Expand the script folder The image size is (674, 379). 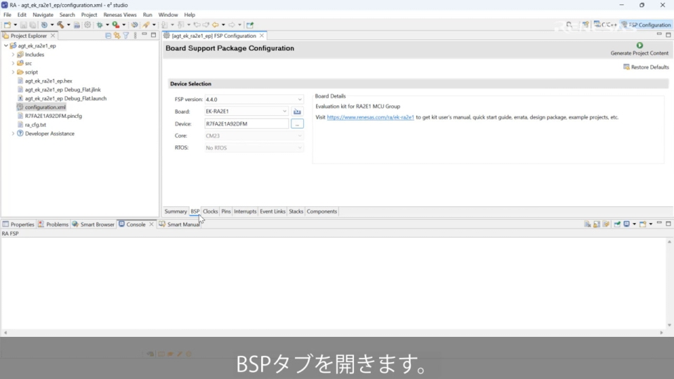click(13, 72)
